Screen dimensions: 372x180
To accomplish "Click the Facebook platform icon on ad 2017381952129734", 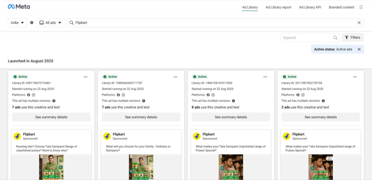I will [x=298, y=95].
